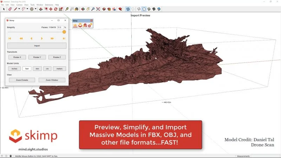Set model units to cm
The image size is (281, 158).
[47, 68]
